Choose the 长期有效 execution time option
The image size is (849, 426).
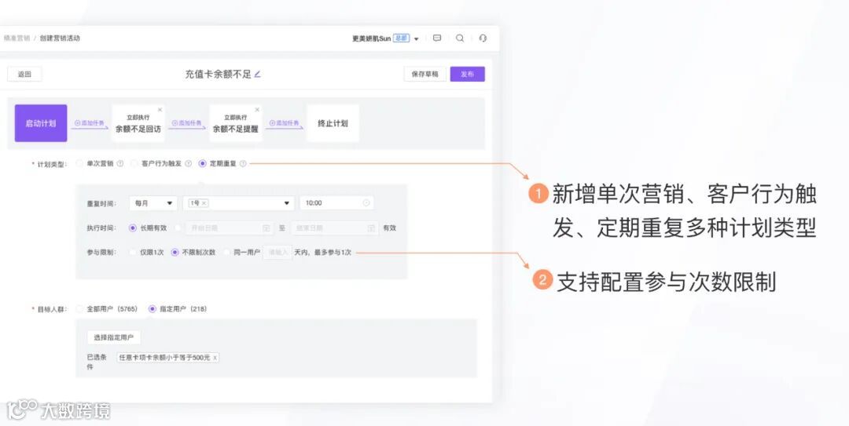(x=133, y=228)
